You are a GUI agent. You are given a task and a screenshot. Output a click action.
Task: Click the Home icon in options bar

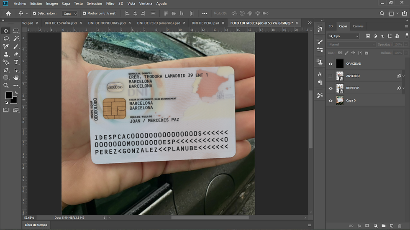(x=8, y=13)
